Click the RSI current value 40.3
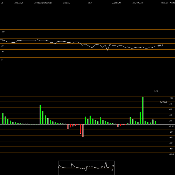 tap(160, 45)
